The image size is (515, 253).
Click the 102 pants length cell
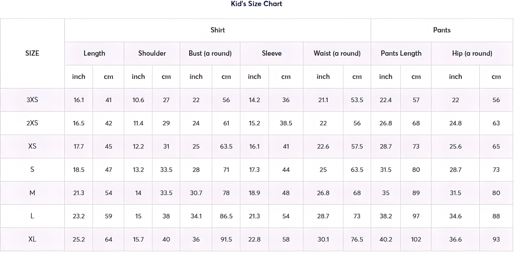416,239
